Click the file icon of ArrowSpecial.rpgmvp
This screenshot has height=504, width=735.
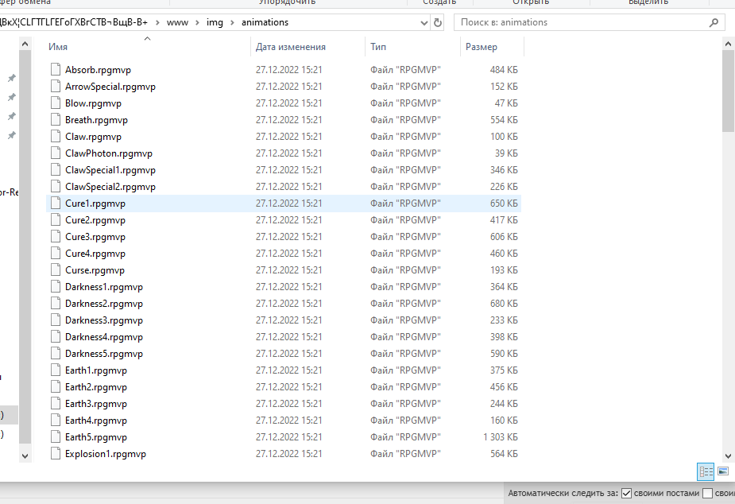click(x=56, y=87)
